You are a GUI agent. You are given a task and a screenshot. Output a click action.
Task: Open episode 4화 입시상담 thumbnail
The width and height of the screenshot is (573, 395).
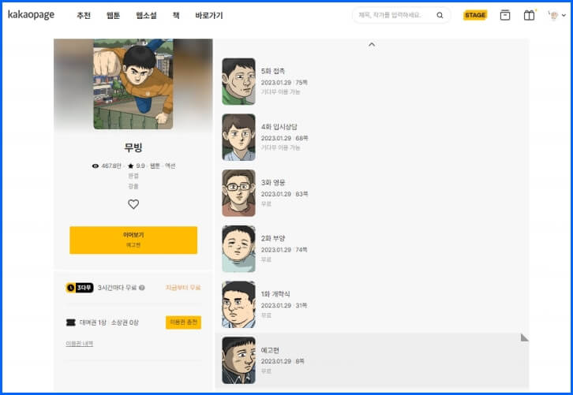238,137
